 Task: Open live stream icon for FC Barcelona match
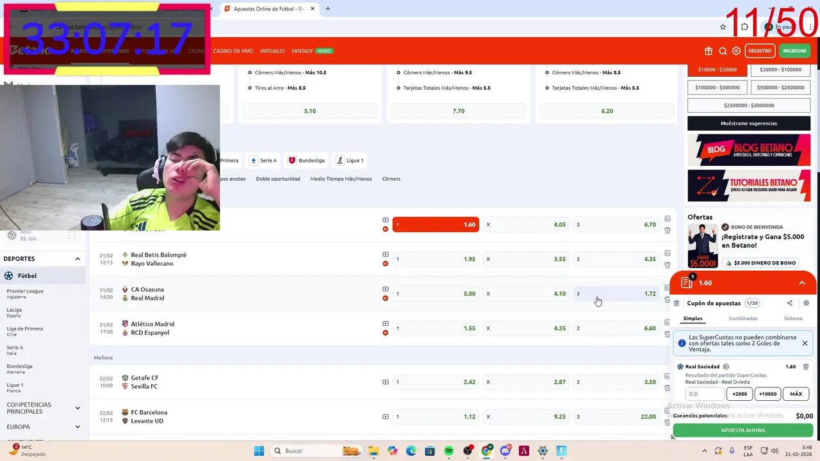click(385, 416)
